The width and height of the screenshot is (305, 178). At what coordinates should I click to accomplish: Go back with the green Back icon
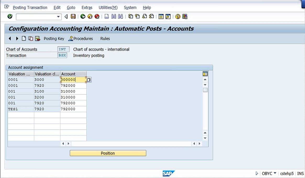(83, 16)
